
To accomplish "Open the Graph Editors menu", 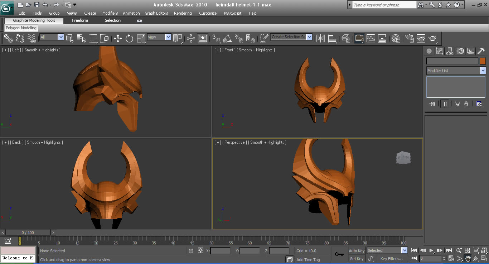I will (x=156, y=13).
